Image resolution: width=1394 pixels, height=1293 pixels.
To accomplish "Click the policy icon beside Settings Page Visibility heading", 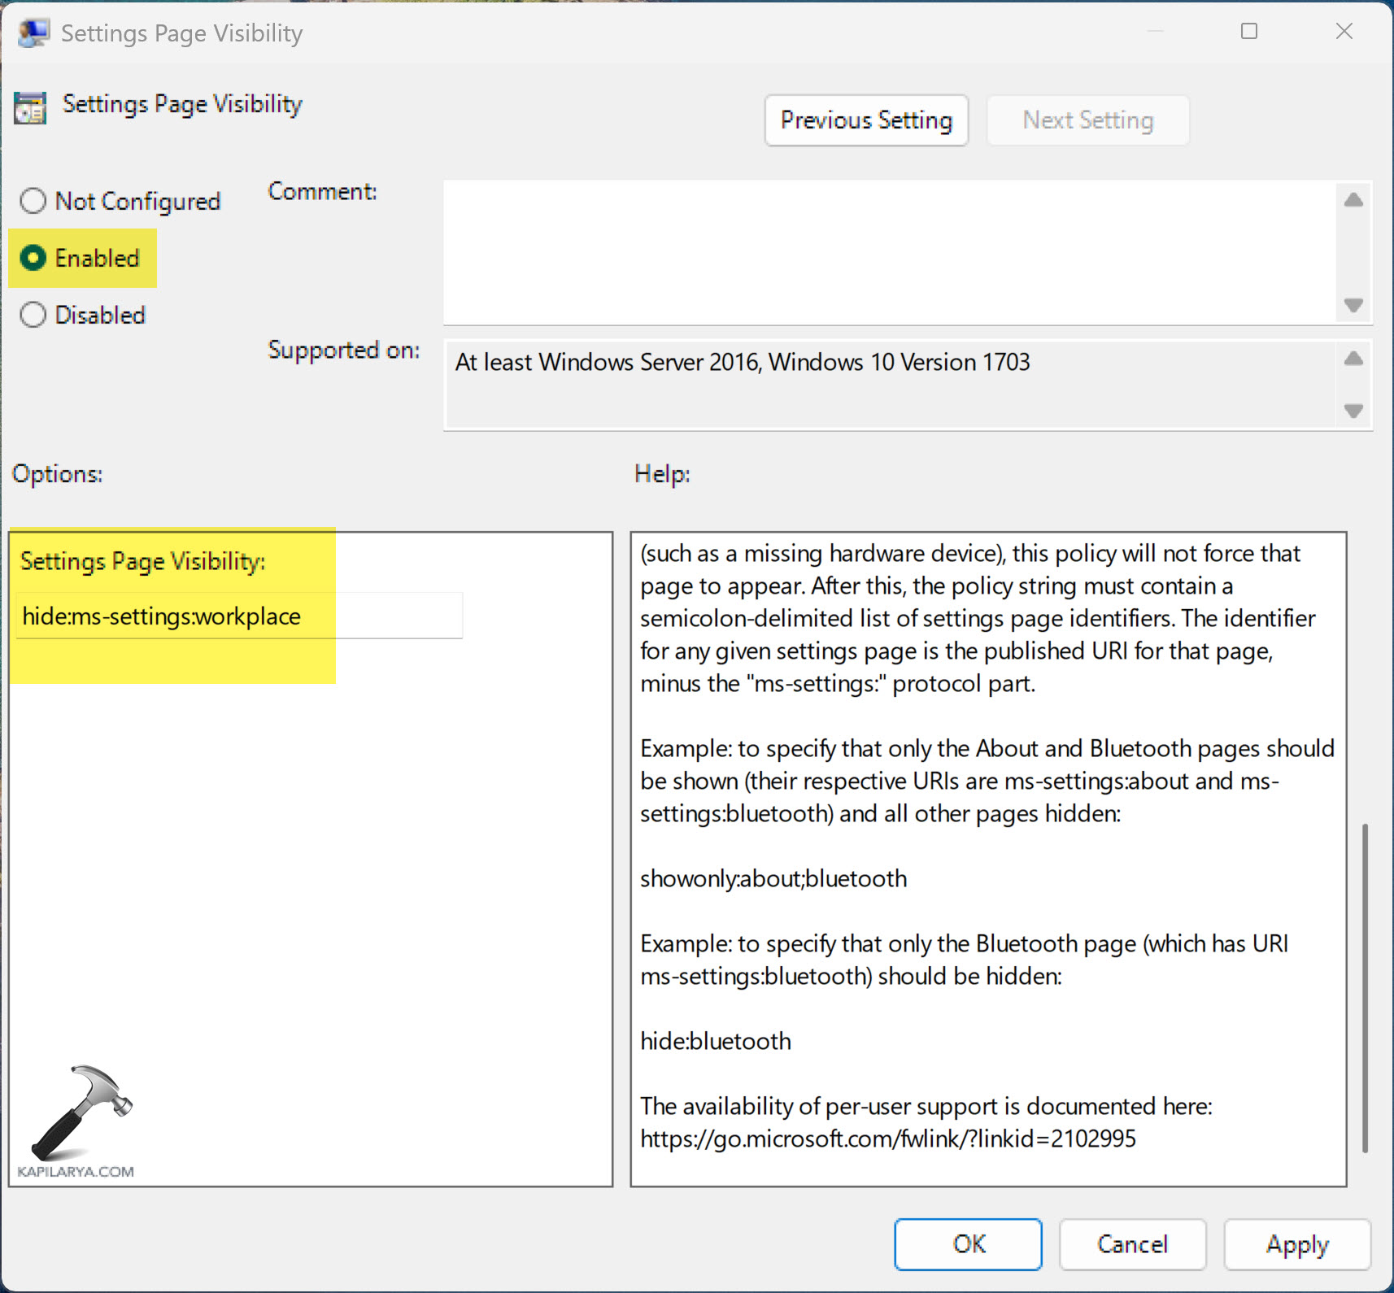I will click(x=30, y=106).
